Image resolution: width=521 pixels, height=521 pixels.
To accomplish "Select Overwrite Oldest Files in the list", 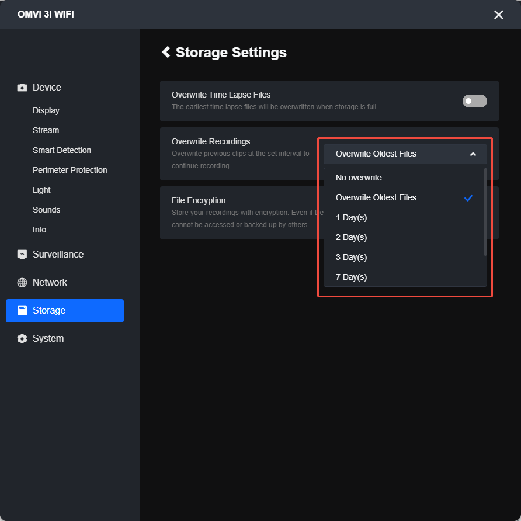I will pos(404,197).
